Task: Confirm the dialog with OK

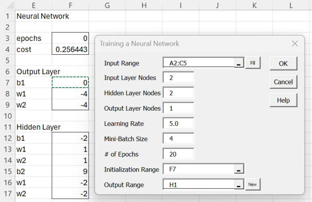Action: click(x=283, y=64)
